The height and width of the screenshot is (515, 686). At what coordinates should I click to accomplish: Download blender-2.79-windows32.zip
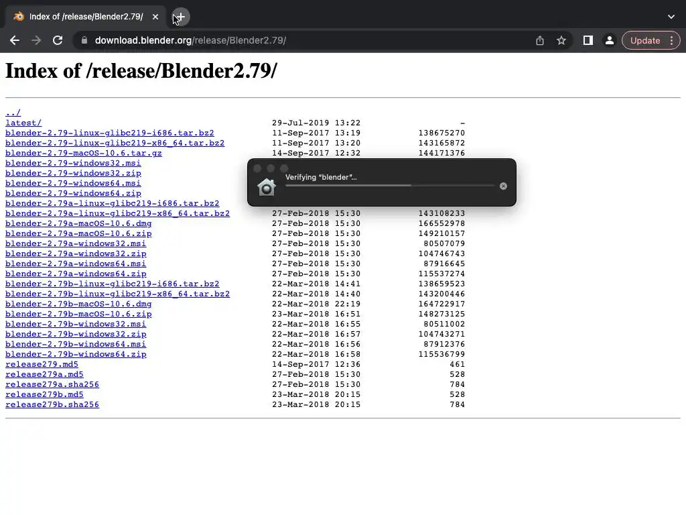tap(73, 173)
